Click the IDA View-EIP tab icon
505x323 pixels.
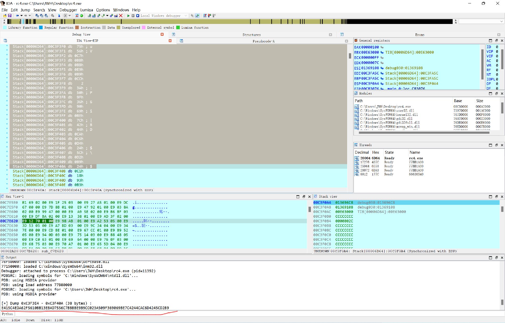[x=5, y=41]
